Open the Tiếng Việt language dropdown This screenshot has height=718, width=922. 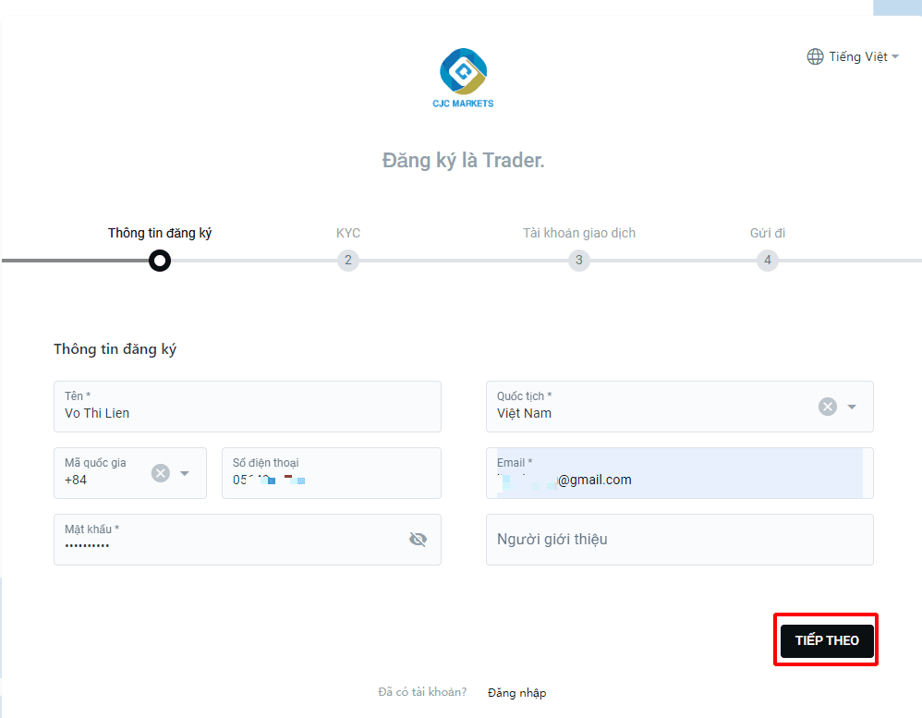pos(854,56)
